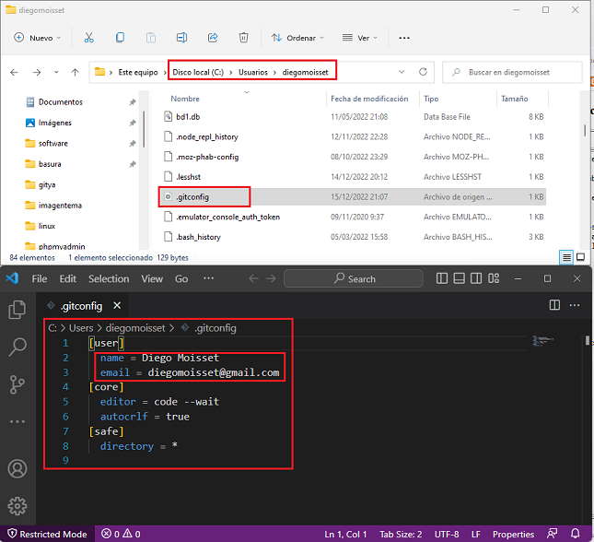Split the editor right
The image size is (594, 542).
[x=554, y=305]
